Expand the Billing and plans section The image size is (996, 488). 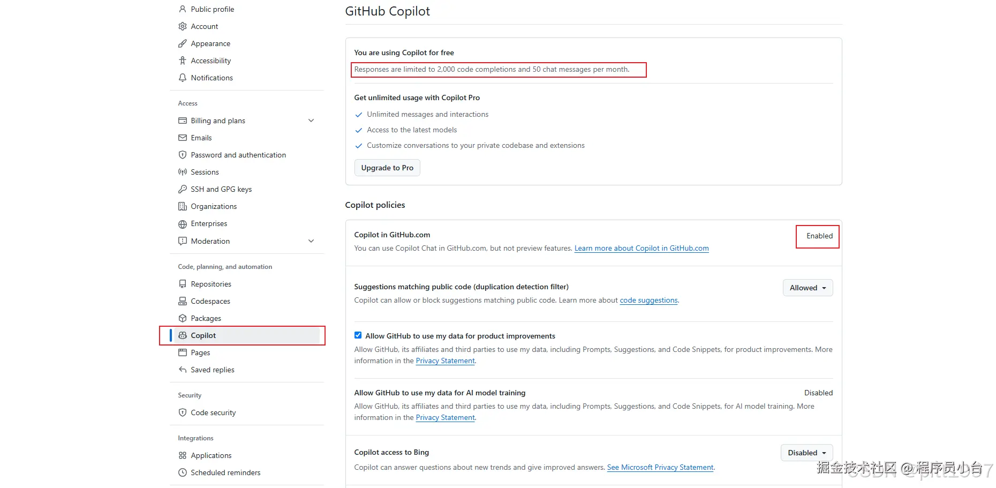(311, 121)
